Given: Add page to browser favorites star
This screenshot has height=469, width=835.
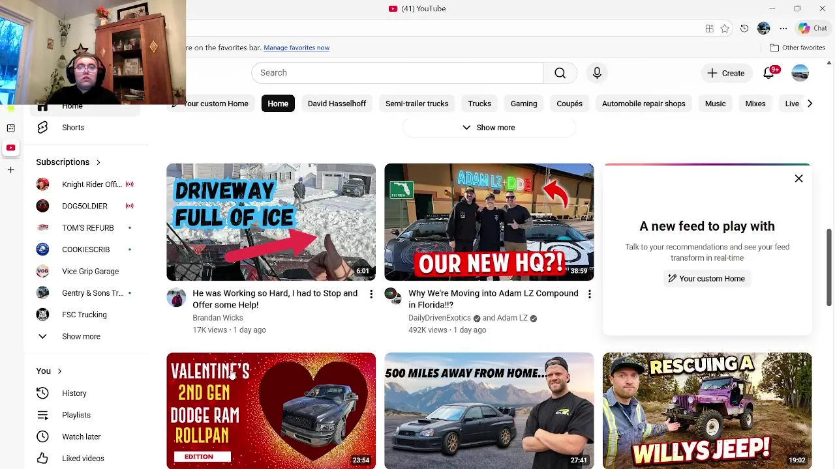Looking at the screenshot, I should point(725,29).
